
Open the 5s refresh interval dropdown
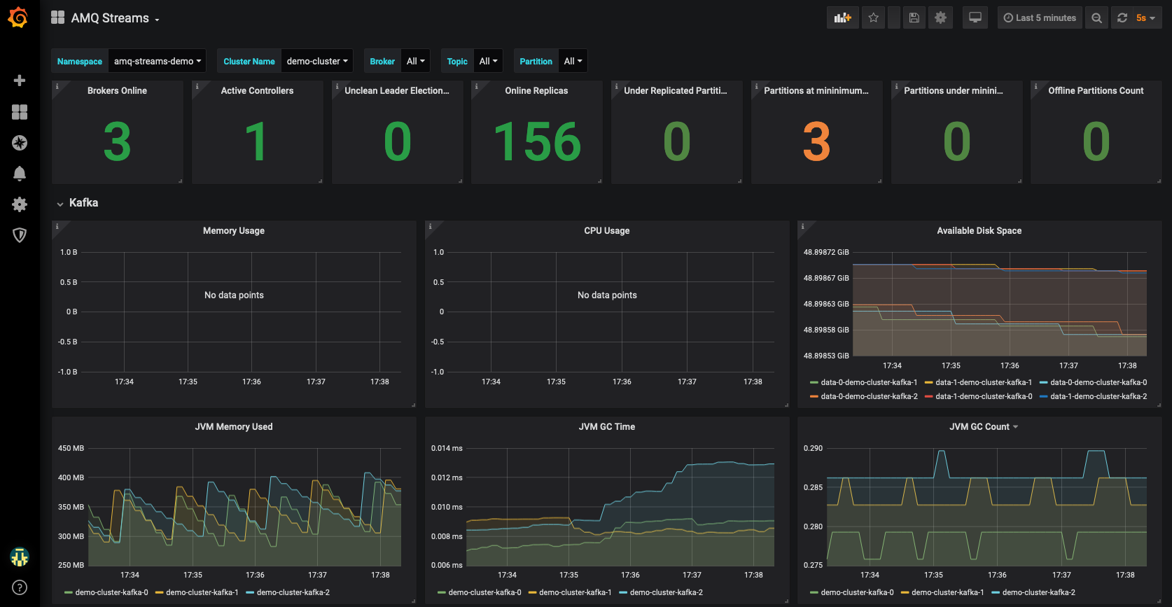[x=1146, y=18]
